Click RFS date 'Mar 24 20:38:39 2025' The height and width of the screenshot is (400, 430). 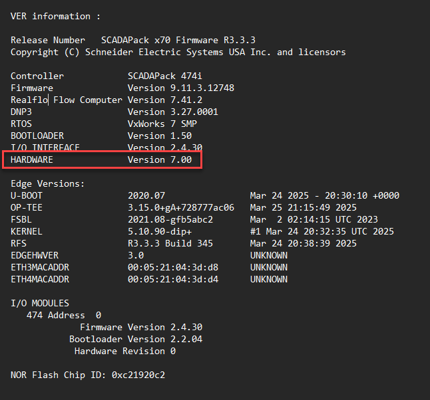(303, 243)
